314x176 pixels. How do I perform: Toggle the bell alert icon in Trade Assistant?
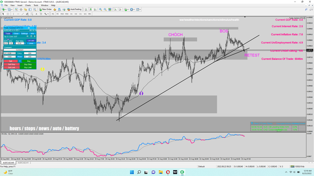click(35, 36)
